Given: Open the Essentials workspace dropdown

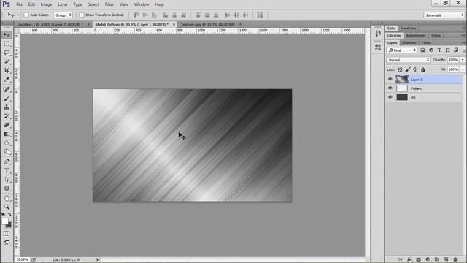Looking at the screenshot, I should 444,15.
